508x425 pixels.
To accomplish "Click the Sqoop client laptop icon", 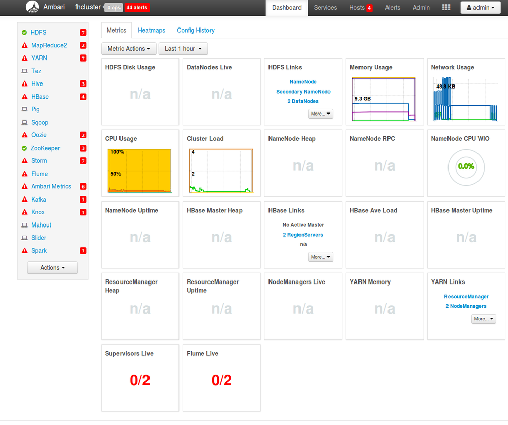I will [x=24, y=122].
